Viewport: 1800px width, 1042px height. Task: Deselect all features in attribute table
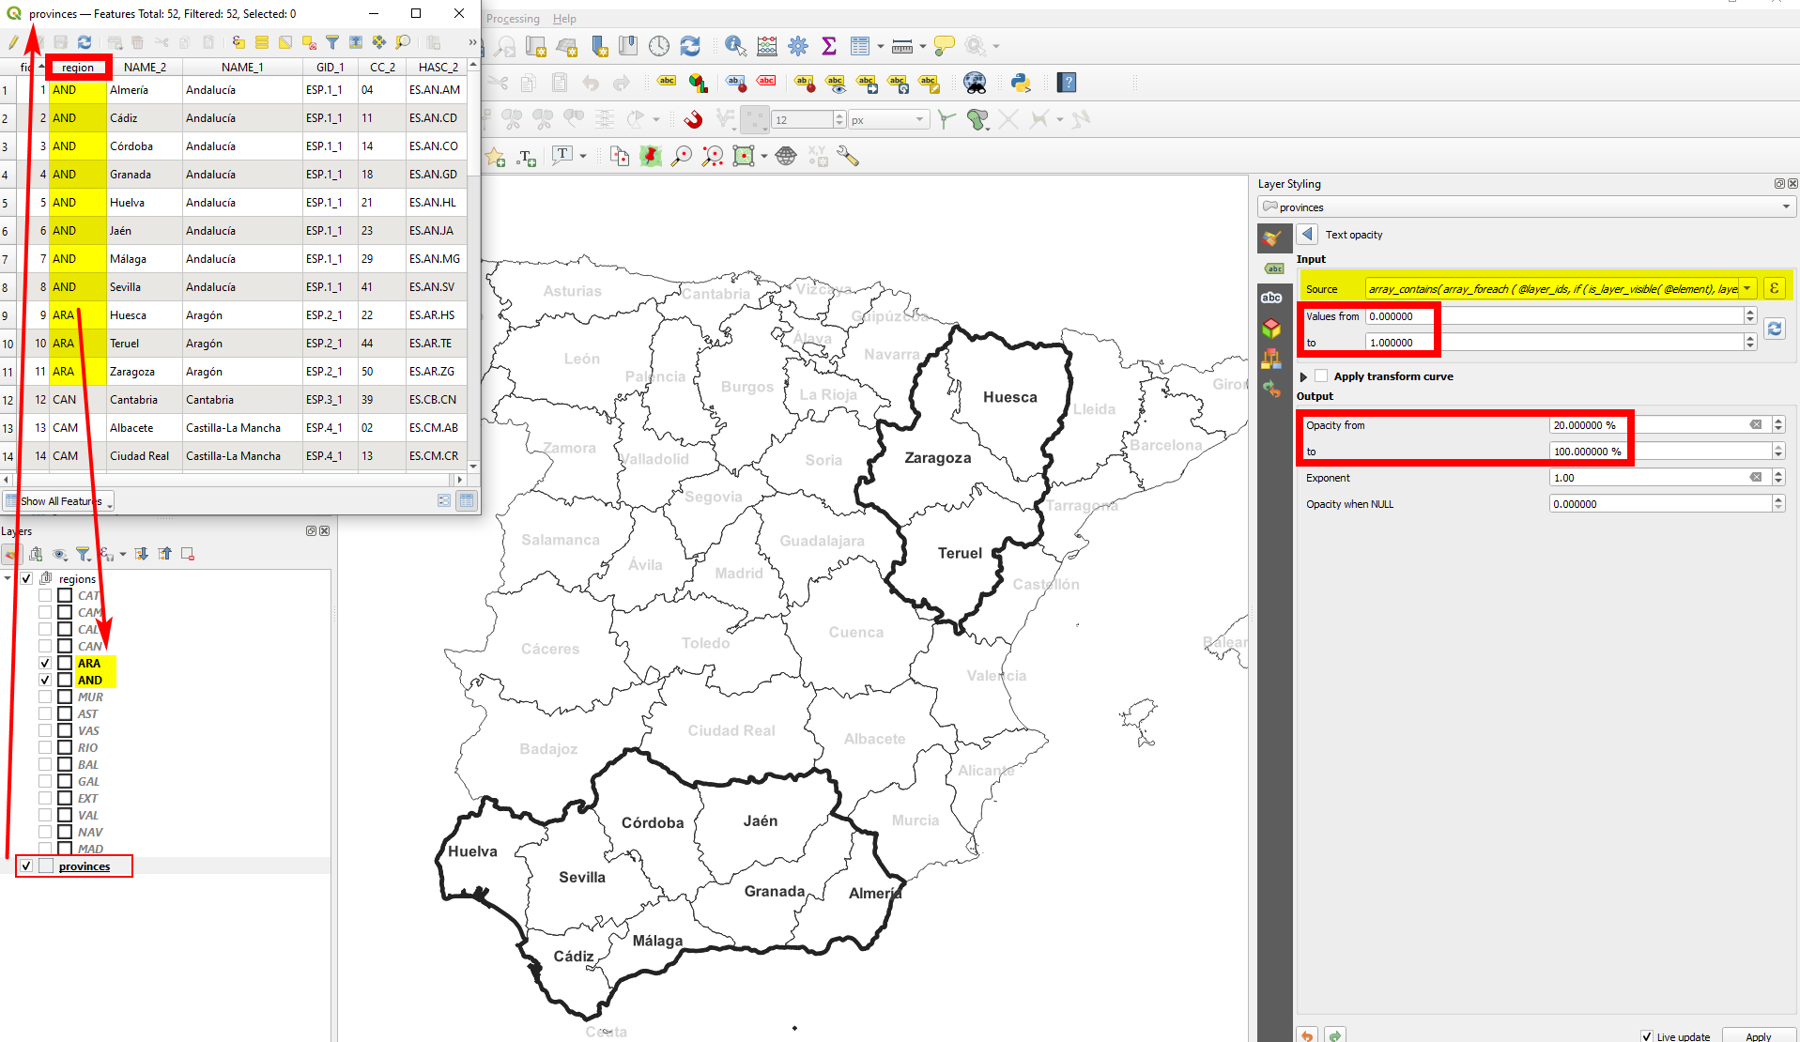[x=309, y=42]
